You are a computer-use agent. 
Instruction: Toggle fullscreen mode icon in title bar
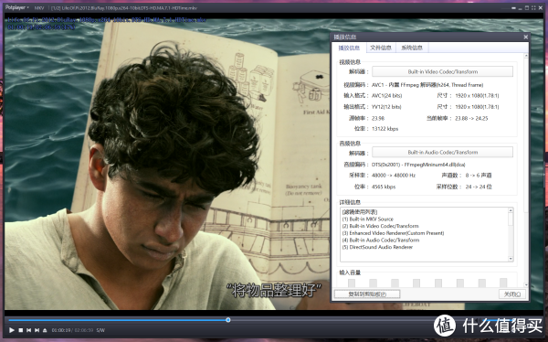click(533, 7)
